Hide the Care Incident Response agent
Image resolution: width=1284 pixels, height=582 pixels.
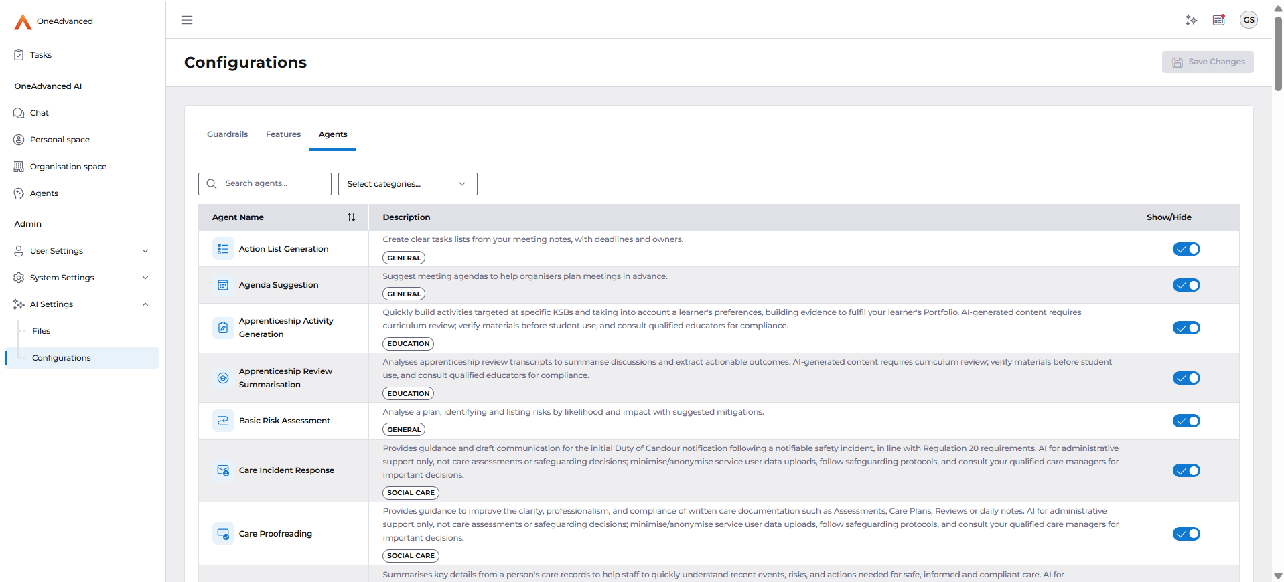point(1186,470)
